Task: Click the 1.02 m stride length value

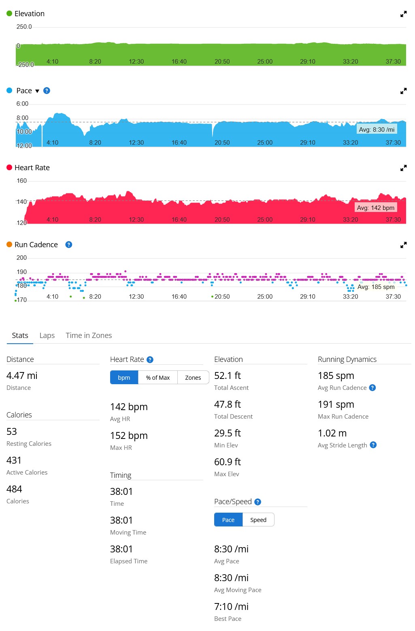Action: [x=332, y=433]
